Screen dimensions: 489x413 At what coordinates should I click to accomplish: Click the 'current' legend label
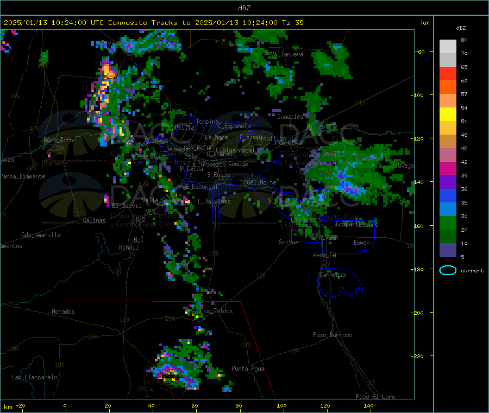coord(472,271)
